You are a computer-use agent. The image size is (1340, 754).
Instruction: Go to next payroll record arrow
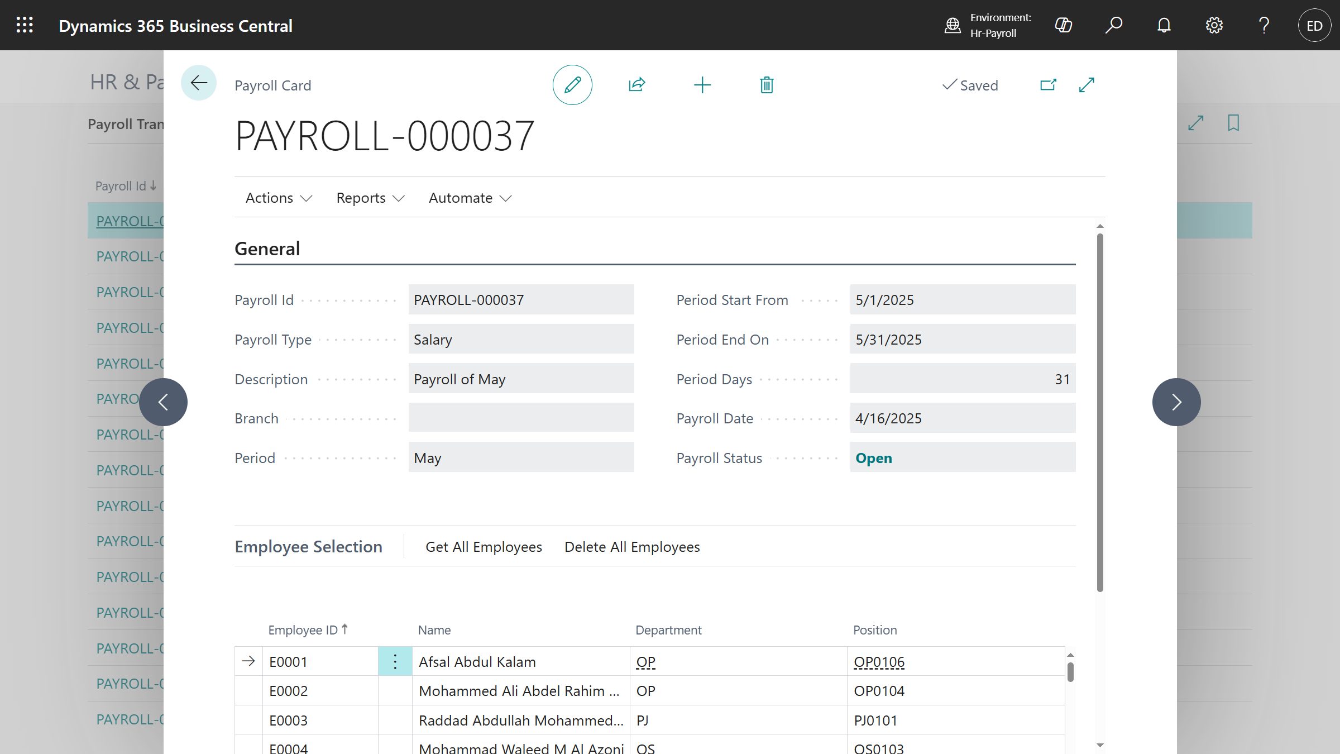point(1176,402)
